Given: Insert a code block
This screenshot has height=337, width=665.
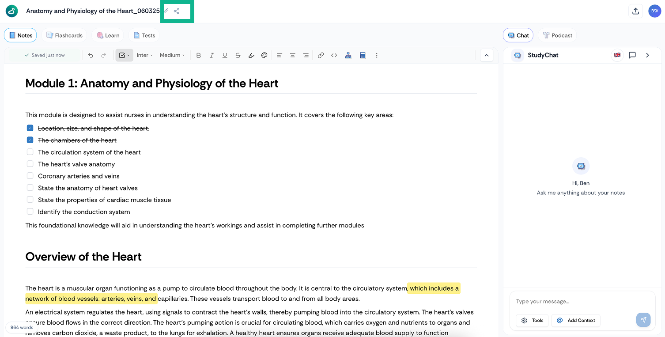Looking at the screenshot, I should point(334,55).
